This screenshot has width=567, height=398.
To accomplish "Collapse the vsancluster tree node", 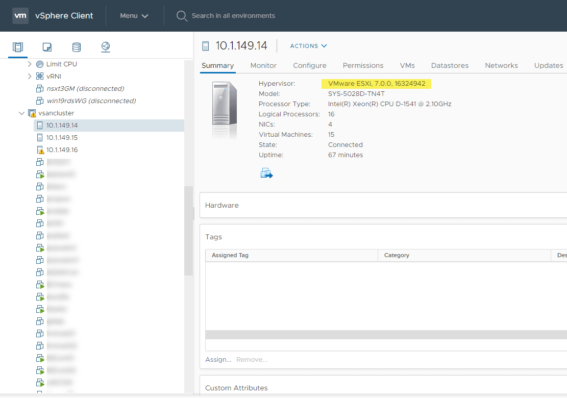I will click(x=22, y=113).
